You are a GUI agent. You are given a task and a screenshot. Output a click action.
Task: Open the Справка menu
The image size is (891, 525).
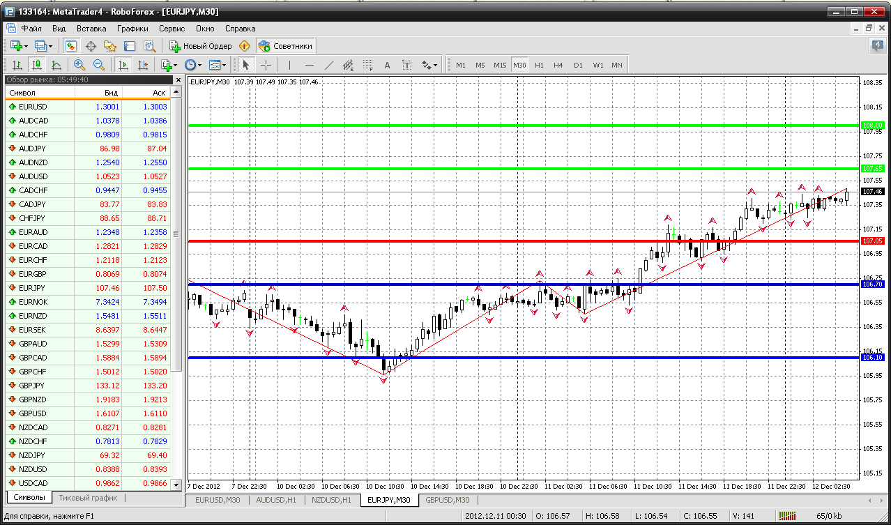[241, 29]
